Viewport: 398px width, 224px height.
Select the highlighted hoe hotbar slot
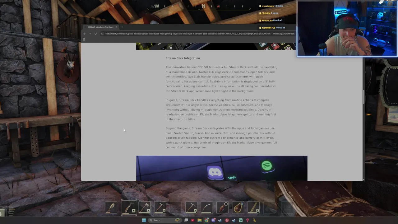[x=129, y=208]
